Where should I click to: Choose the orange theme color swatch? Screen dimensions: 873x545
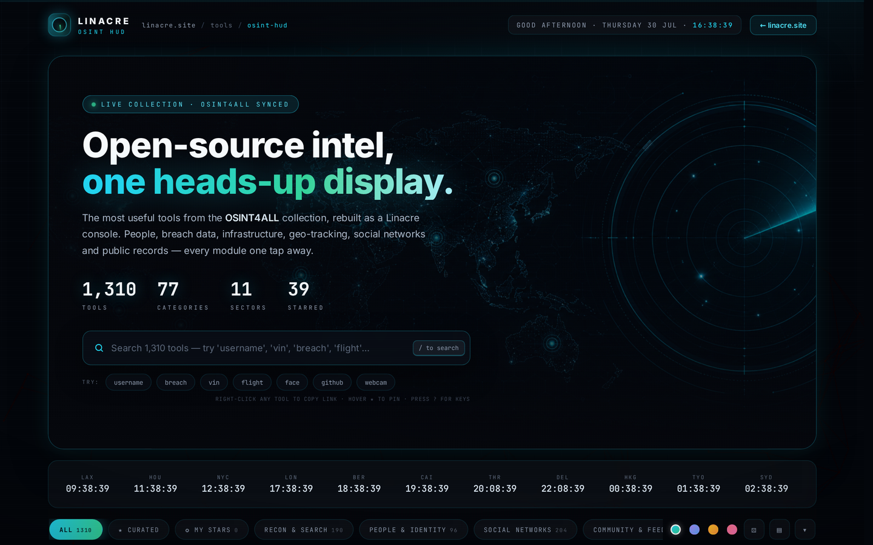point(714,530)
